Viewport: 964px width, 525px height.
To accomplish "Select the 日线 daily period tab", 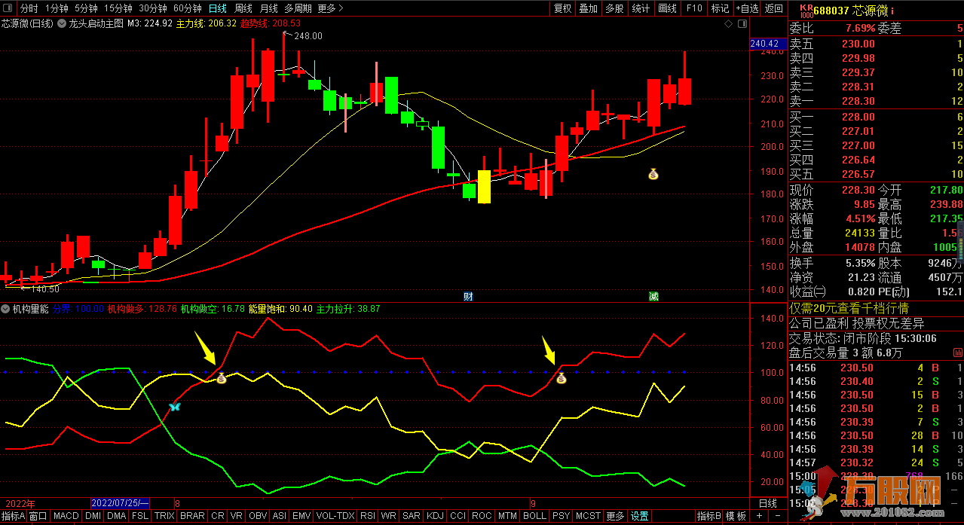I will click(217, 8).
